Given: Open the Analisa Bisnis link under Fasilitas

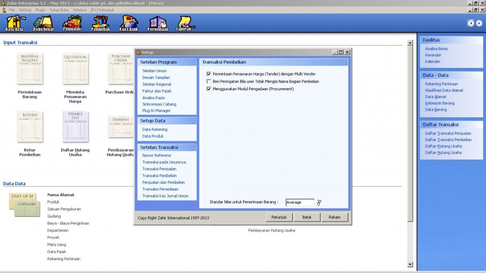Looking at the screenshot, I should coord(436,49).
